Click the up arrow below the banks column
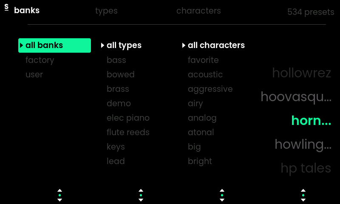Viewport: 340px width, 204px height. pos(60,190)
